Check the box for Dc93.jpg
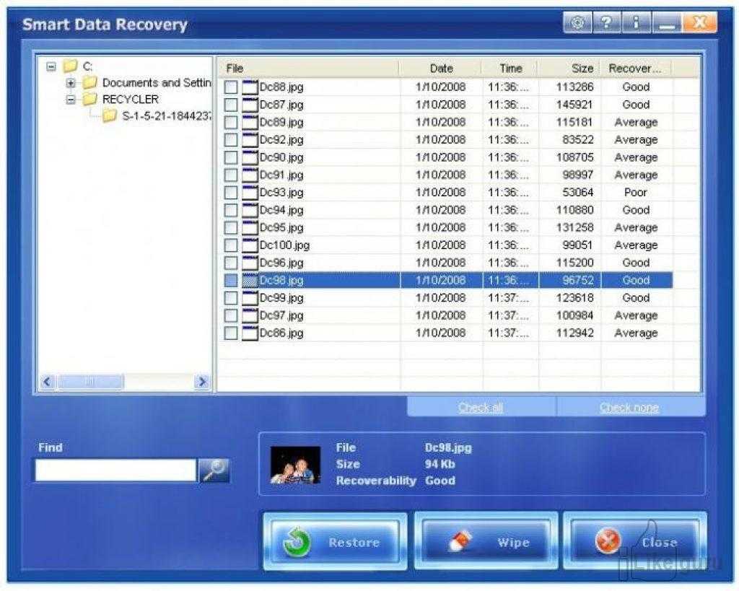The image size is (739, 591). coord(231,193)
